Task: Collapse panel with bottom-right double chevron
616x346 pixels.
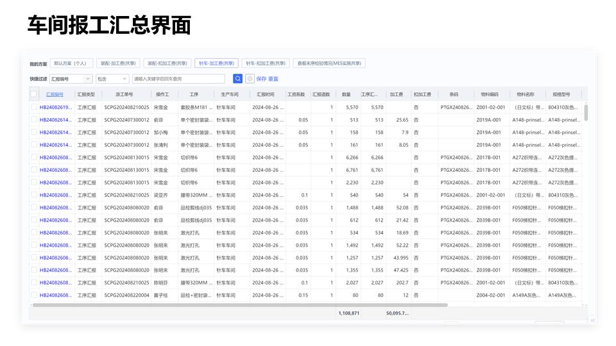Action: click(592, 320)
